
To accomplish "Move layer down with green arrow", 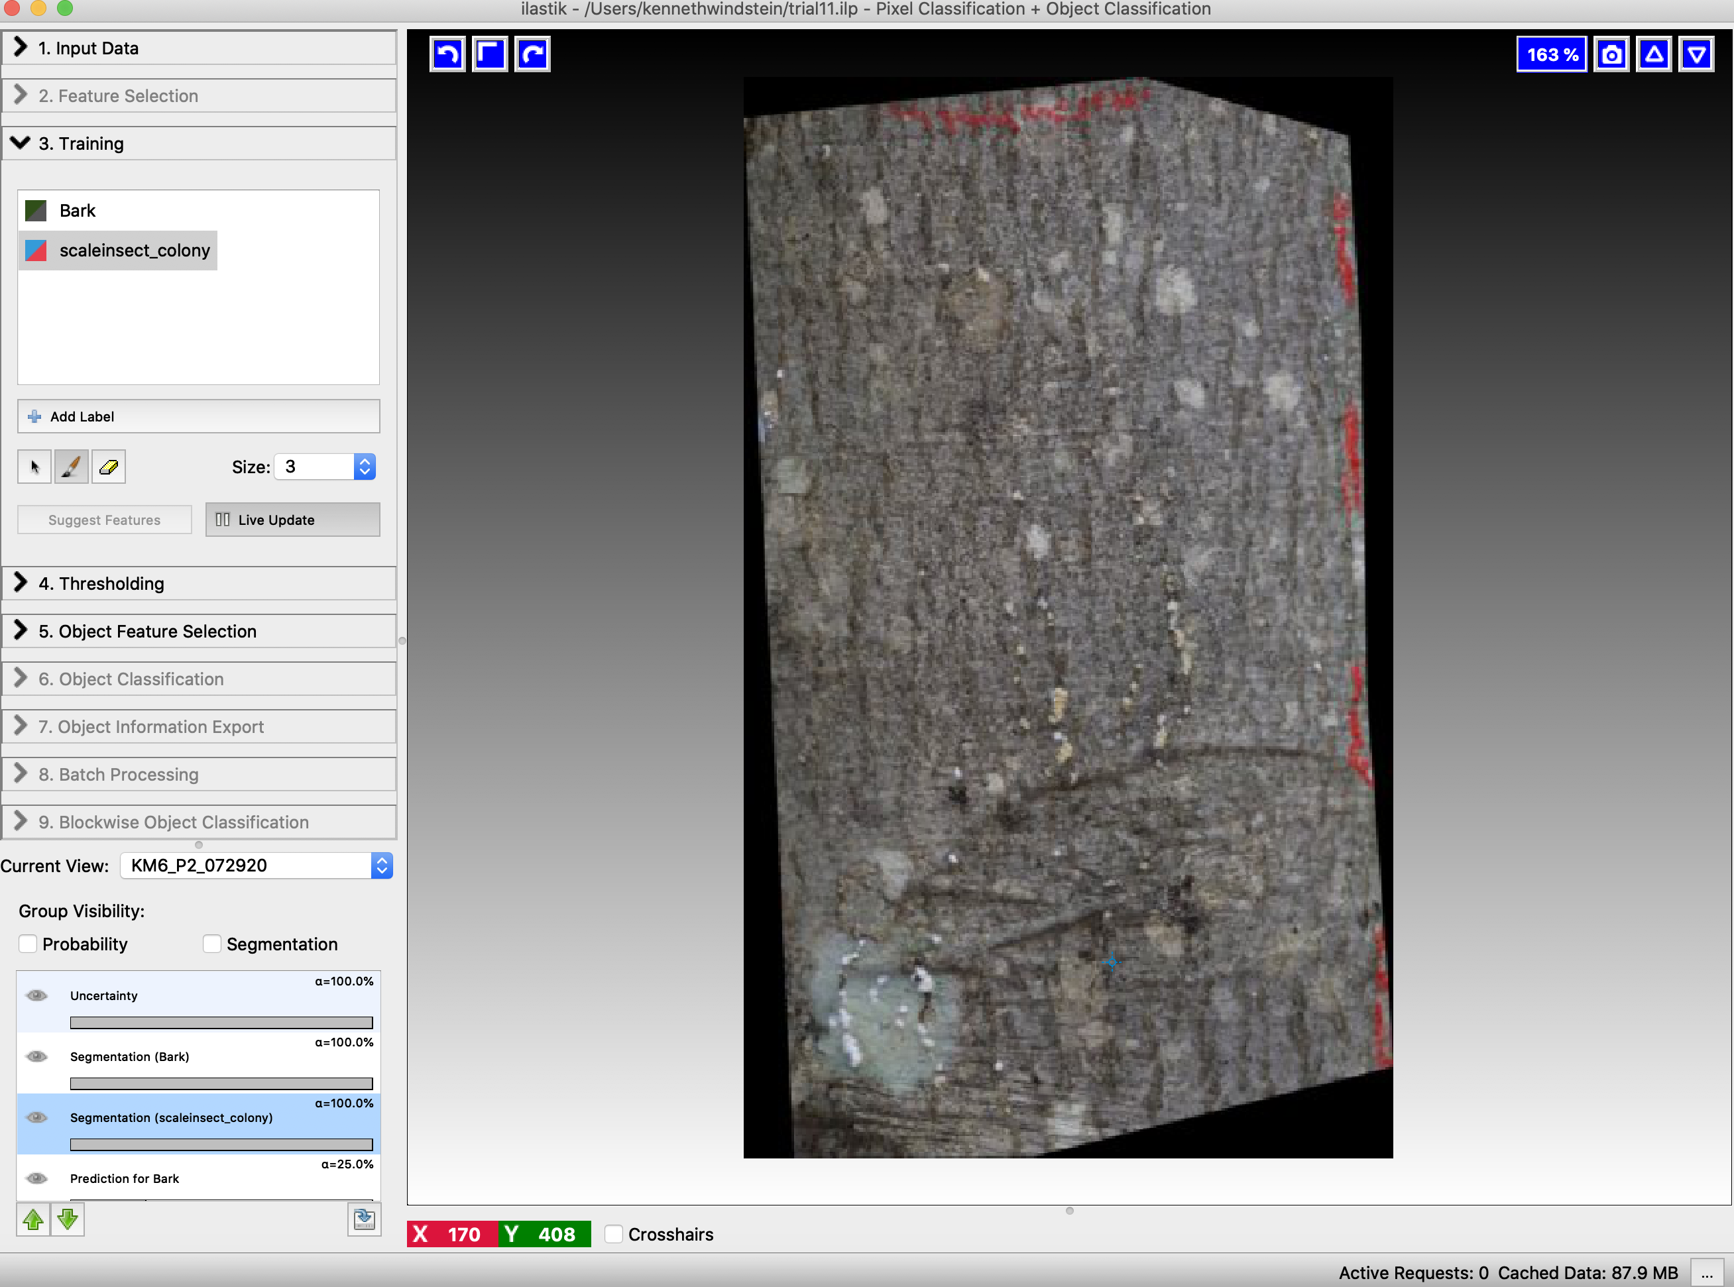I will 68,1219.
